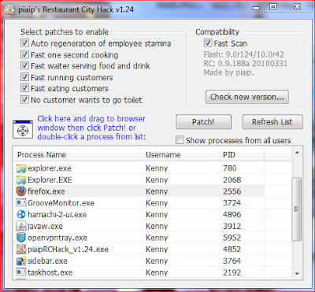
Task: Click the process list scroll up arrow
Action: tap(297, 153)
